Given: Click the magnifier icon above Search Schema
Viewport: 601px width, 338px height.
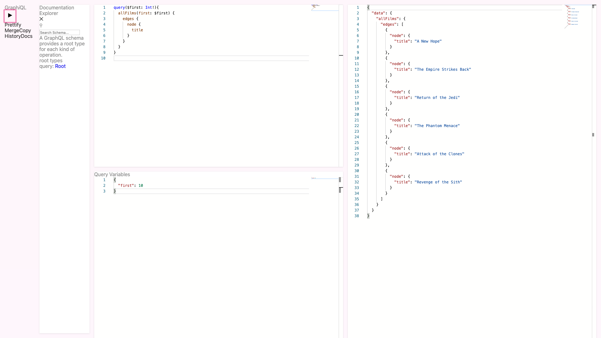Looking at the screenshot, I should (x=41, y=26).
